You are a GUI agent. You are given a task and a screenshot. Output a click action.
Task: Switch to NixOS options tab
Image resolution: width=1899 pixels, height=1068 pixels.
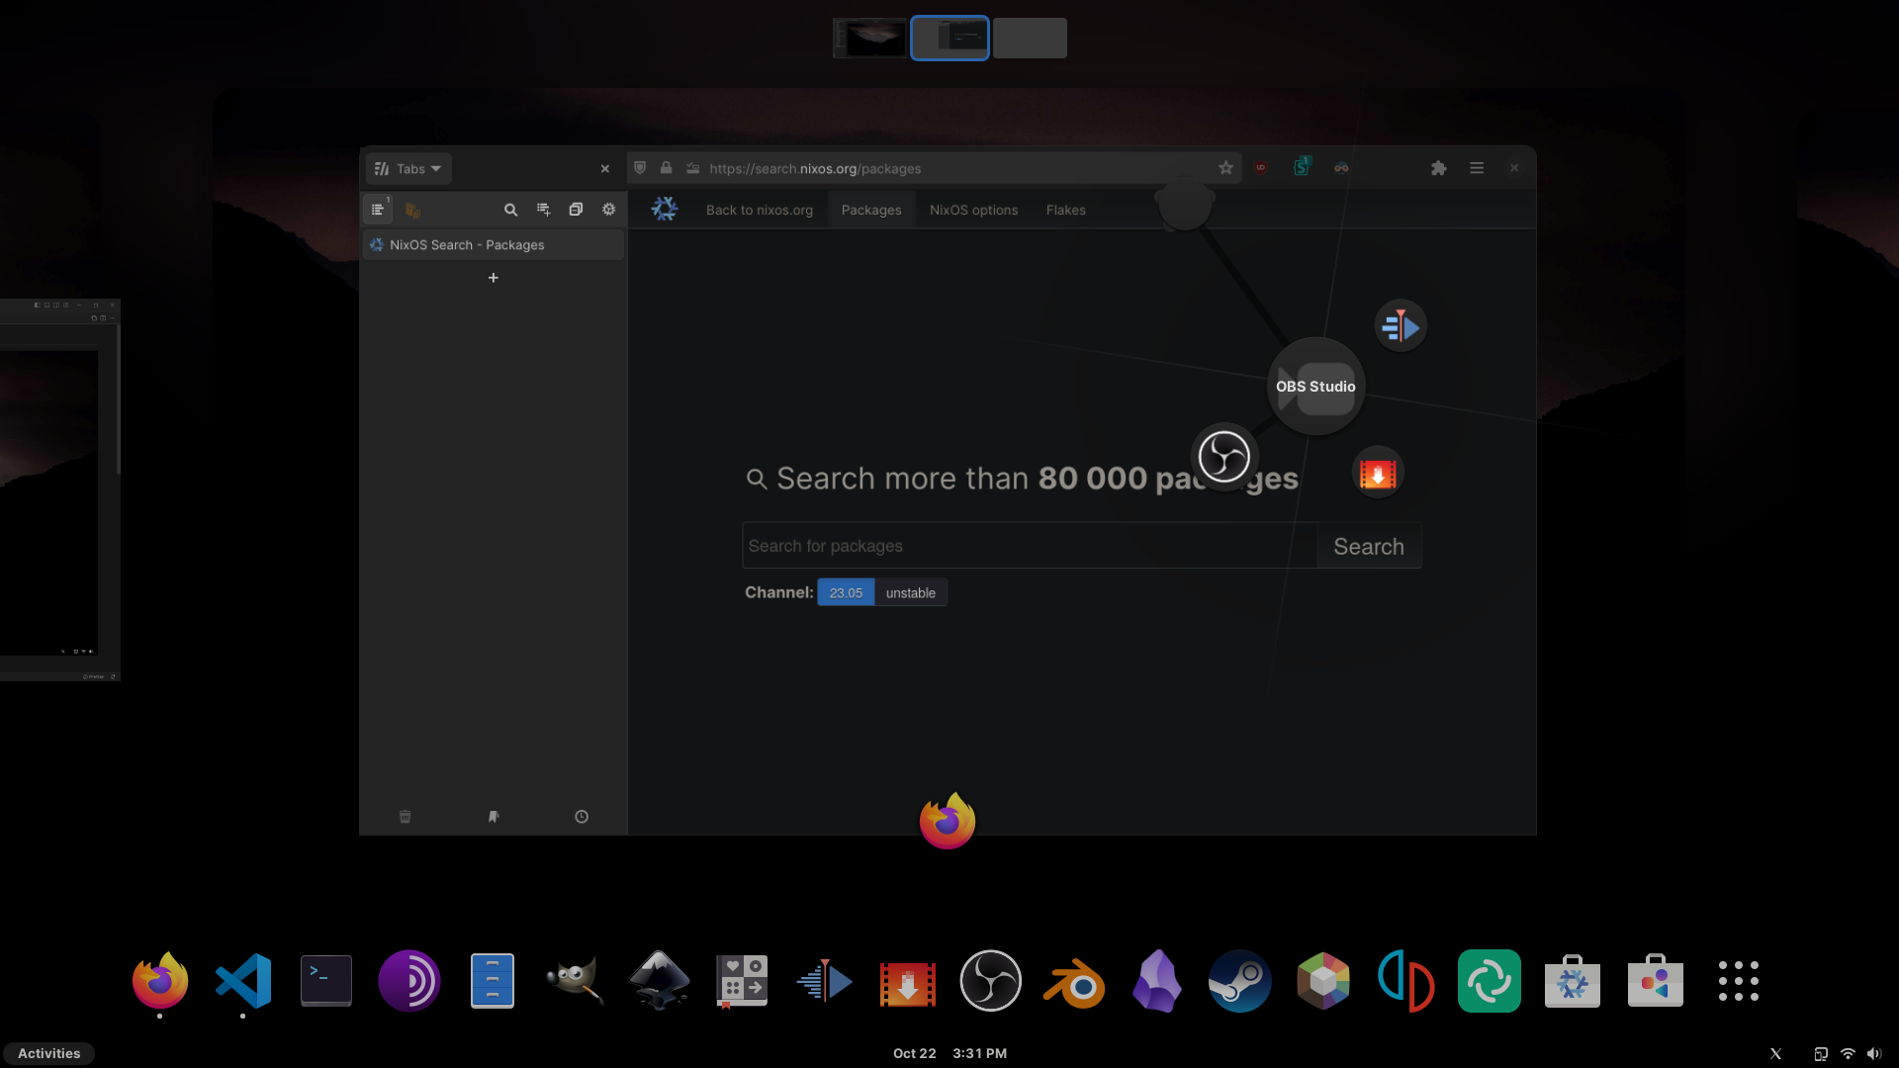click(x=973, y=209)
